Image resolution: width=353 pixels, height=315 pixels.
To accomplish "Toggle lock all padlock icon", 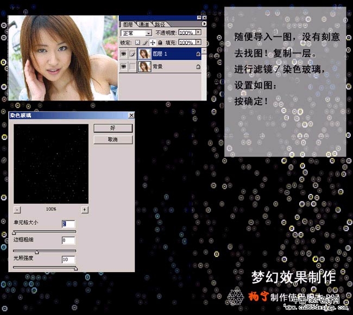I will pyautogui.click(x=160, y=42).
